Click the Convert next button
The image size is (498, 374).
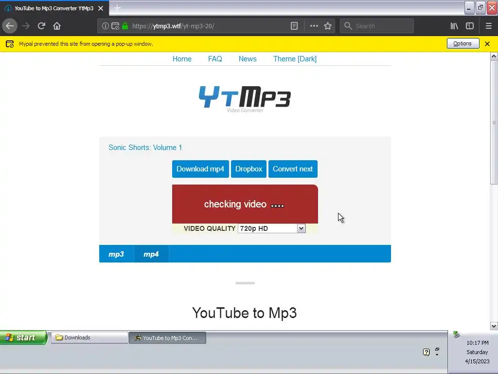293,169
